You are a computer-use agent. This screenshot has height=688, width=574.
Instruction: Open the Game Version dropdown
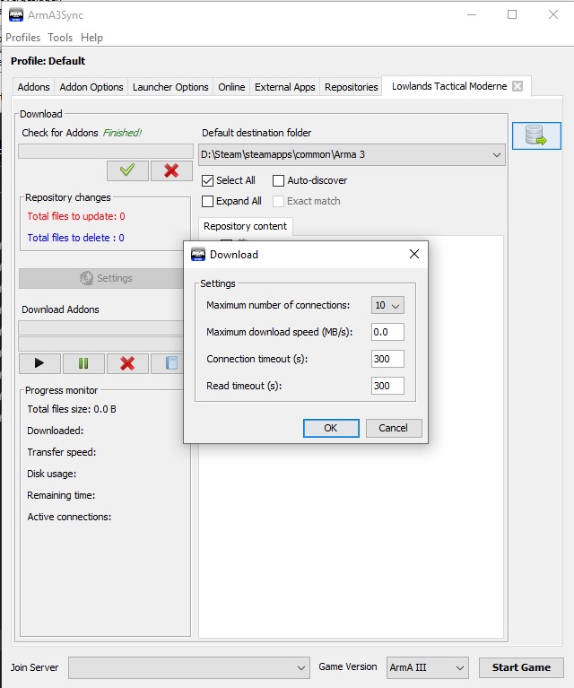click(427, 668)
